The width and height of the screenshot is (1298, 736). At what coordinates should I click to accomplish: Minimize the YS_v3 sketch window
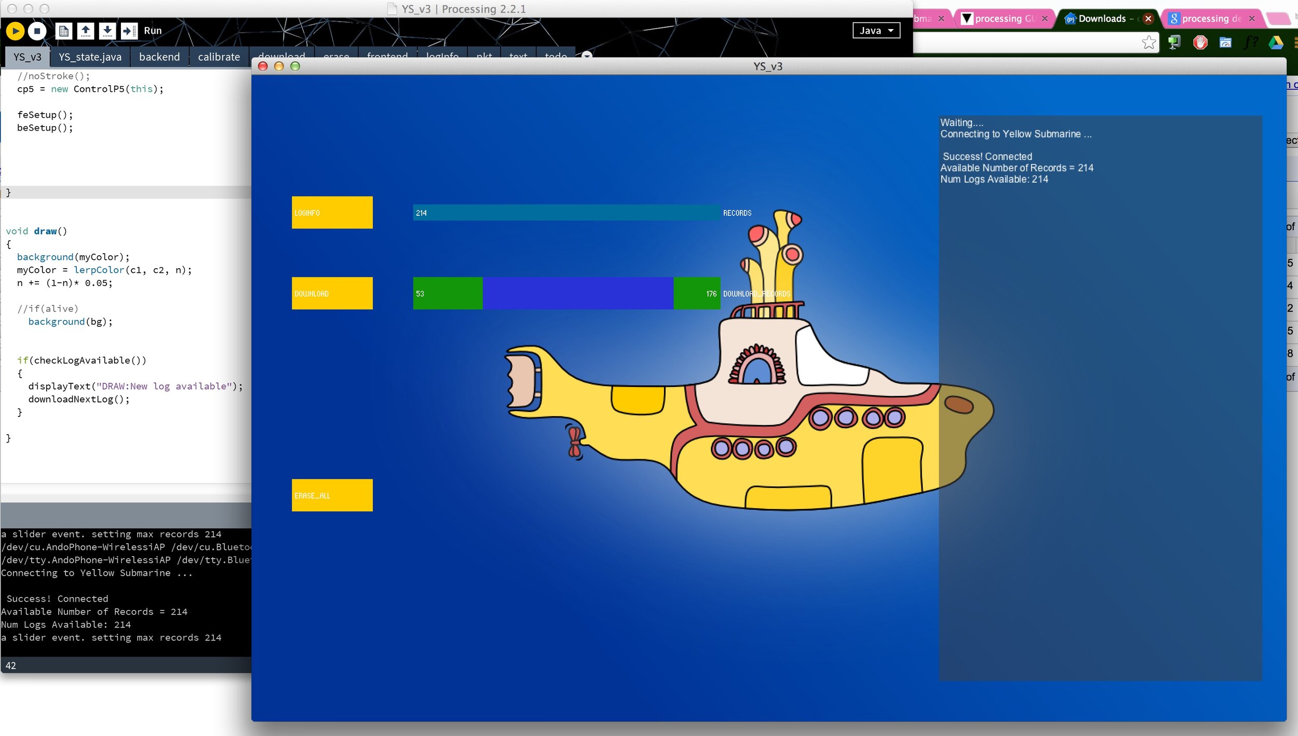[279, 66]
